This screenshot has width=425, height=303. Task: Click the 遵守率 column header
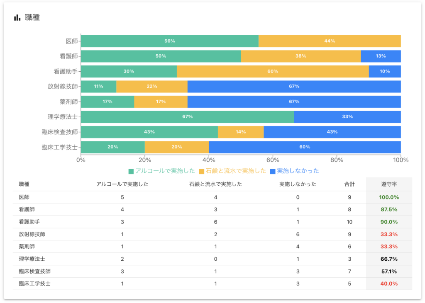[388, 184]
